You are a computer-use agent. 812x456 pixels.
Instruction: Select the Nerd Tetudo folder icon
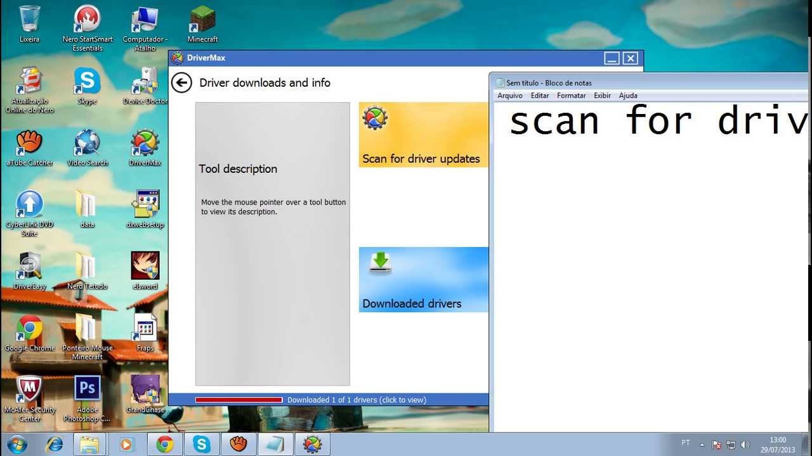88,271
